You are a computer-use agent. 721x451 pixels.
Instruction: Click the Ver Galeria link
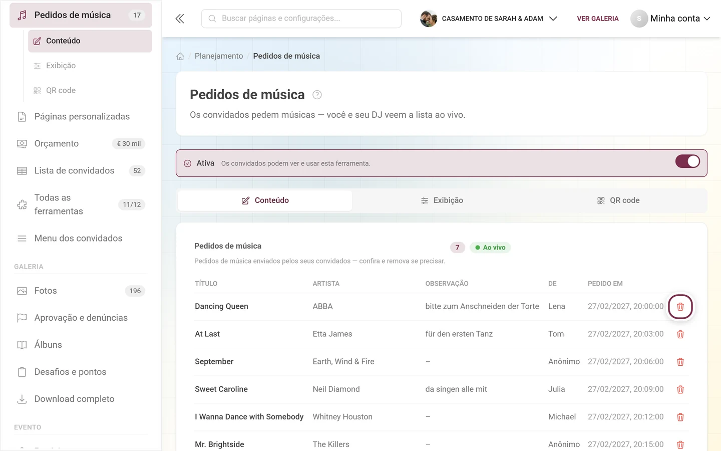coord(598,19)
